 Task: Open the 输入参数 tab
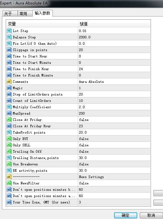click(43, 13)
